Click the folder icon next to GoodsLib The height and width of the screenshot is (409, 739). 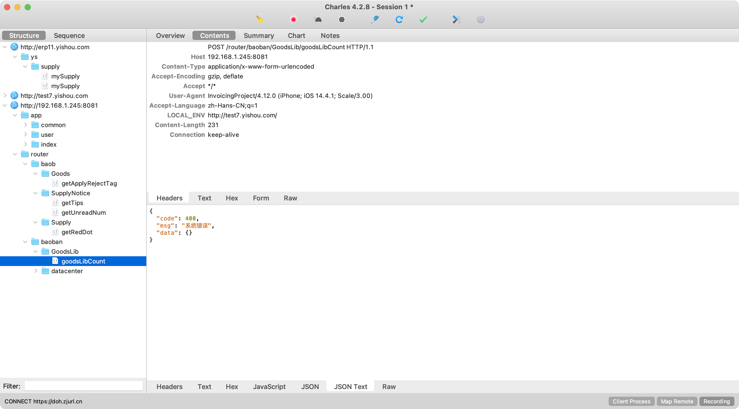tap(45, 251)
